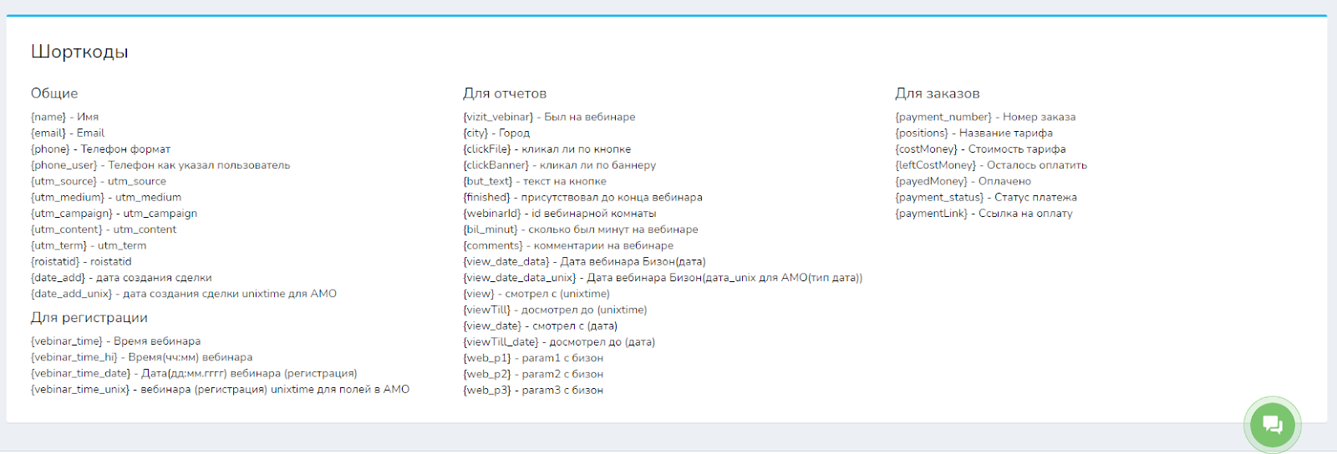The image size is (1337, 454).
Task: Click the Шорткоды page heading
Action: pos(79,52)
